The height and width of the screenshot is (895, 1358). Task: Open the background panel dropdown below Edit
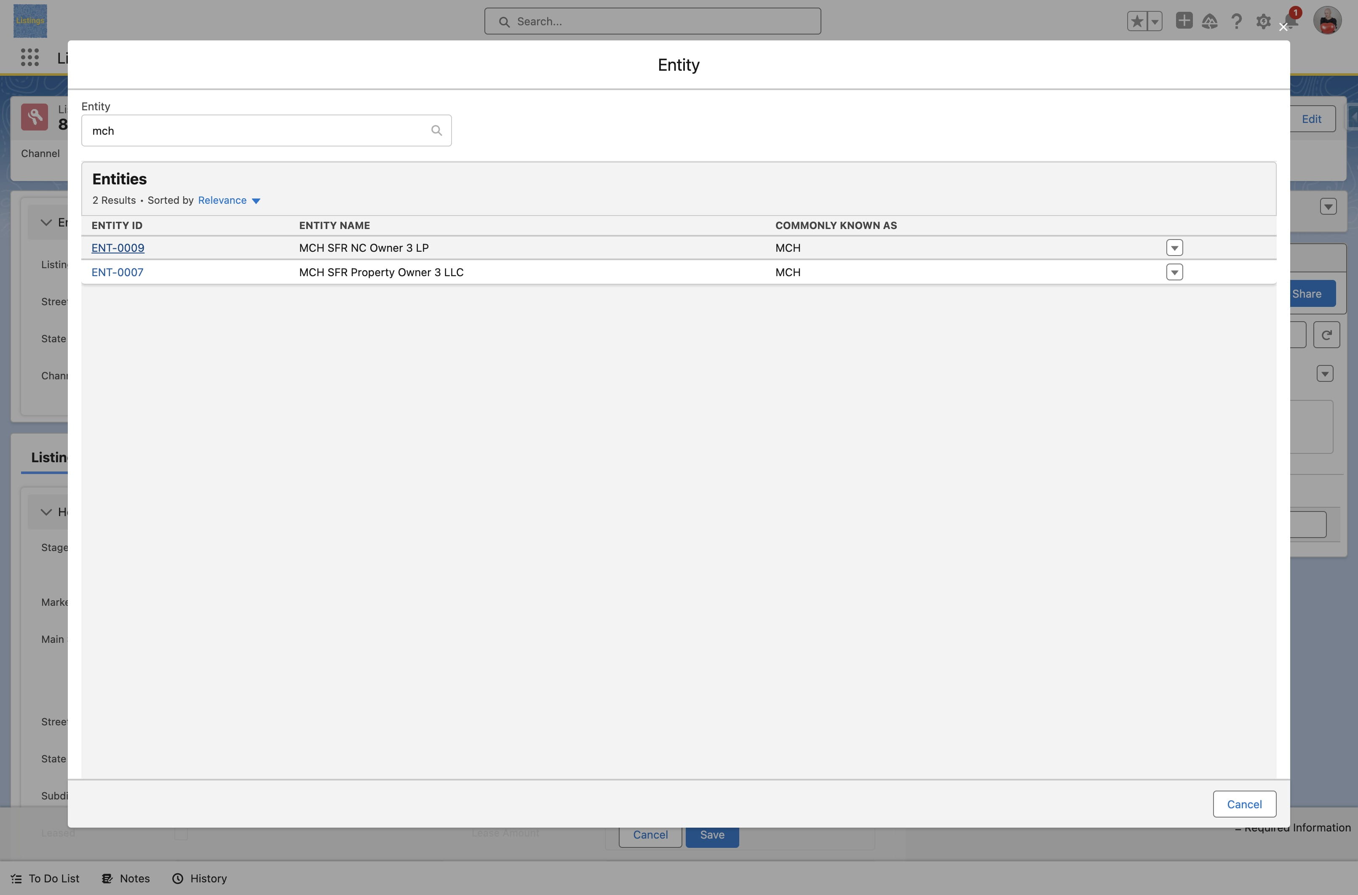(x=1328, y=207)
